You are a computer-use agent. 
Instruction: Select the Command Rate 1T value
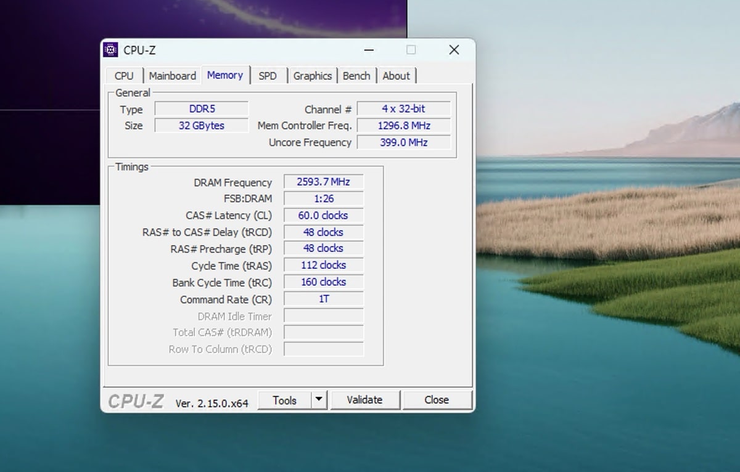(323, 299)
